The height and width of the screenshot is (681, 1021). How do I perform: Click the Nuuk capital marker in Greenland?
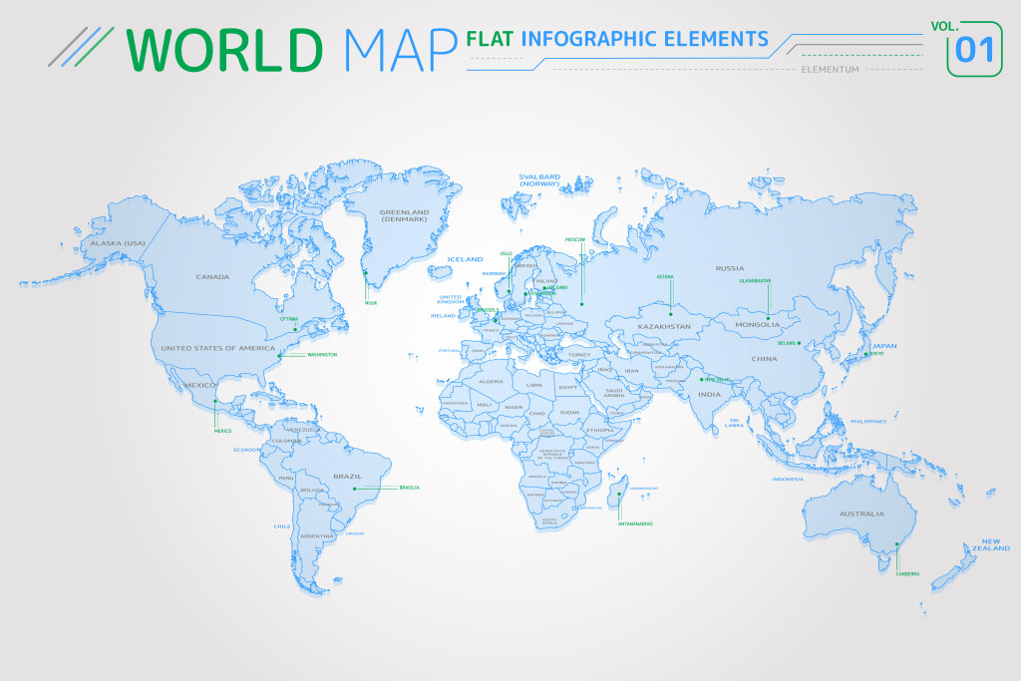(x=365, y=272)
